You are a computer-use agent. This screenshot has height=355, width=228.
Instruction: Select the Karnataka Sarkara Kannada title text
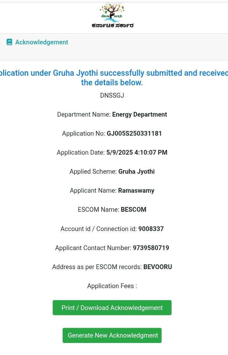point(112,26)
